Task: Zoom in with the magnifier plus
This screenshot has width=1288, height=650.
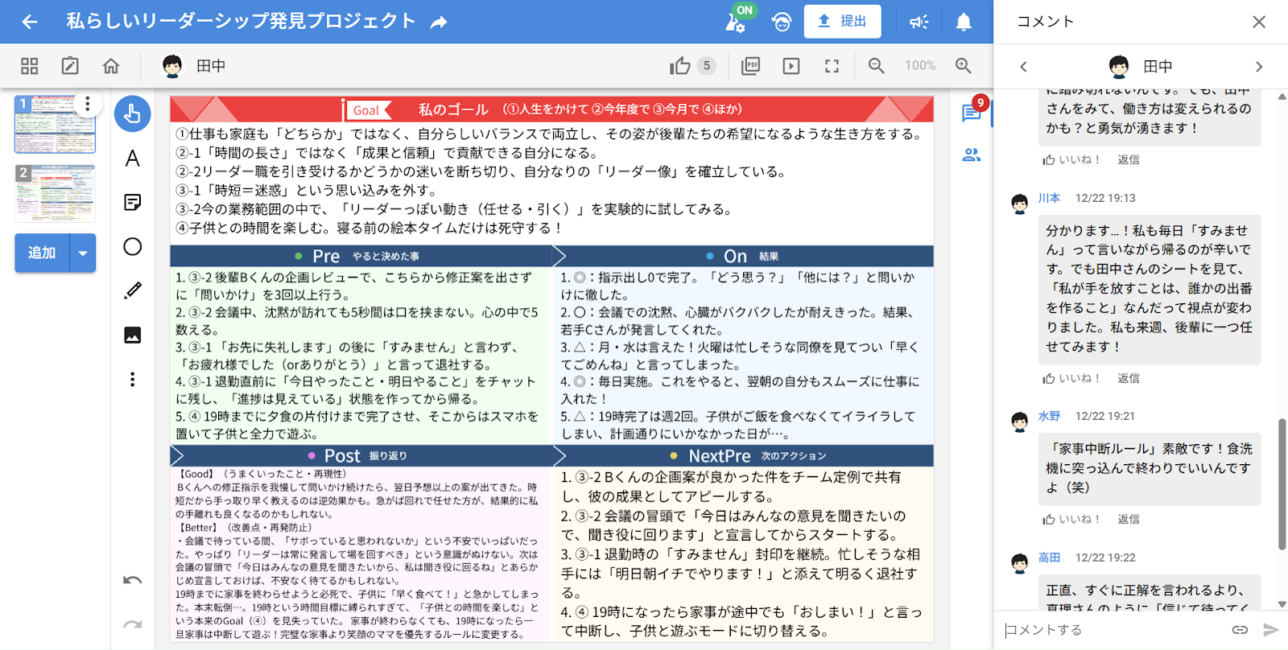Action: pos(964,66)
